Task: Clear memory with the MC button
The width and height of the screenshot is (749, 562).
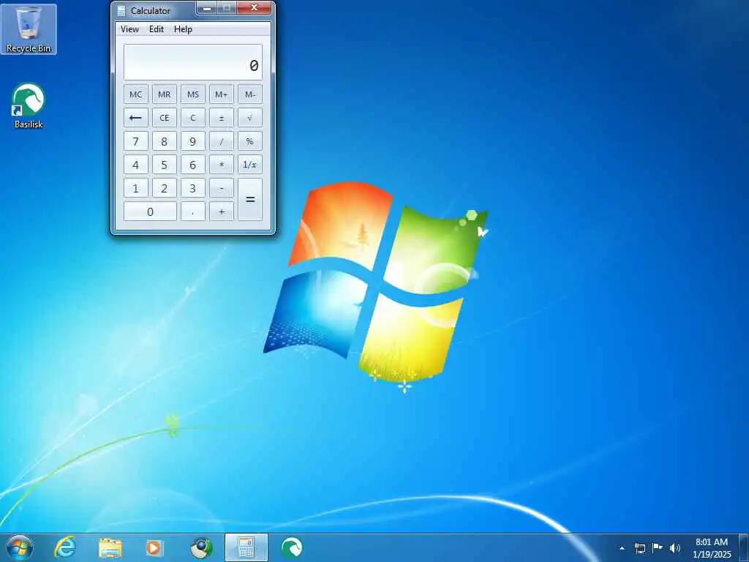Action: tap(135, 94)
